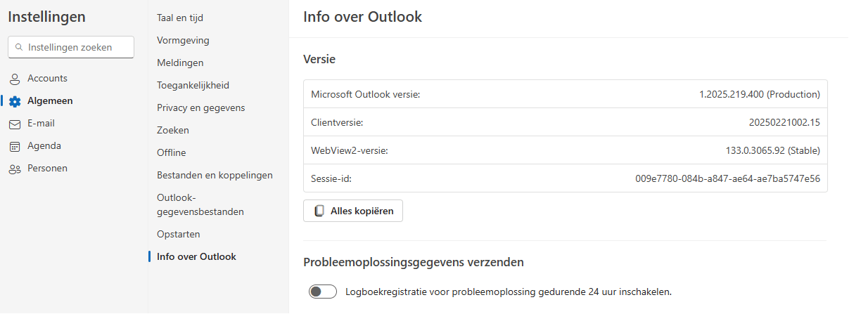
Task: Click the Sessie-id value text
Action: [x=727, y=178]
